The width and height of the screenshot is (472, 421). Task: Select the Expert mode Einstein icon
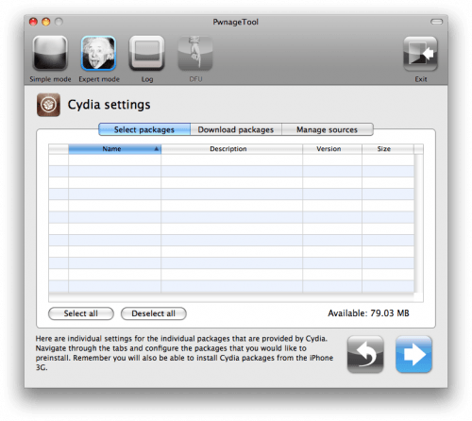tap(98, 53)
